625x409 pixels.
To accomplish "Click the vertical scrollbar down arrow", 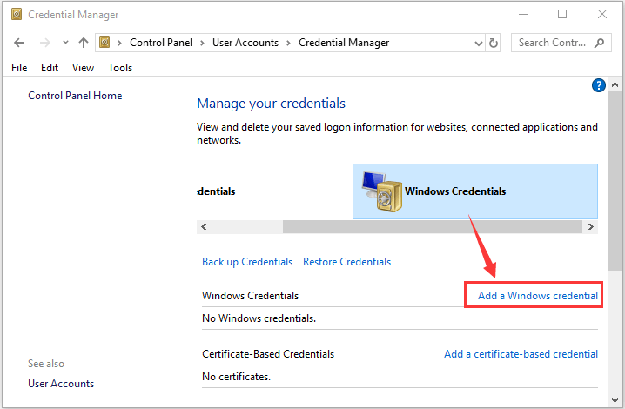I will click(x=615, y=399).
